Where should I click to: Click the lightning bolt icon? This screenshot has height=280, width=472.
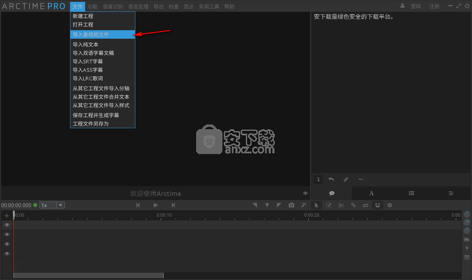tap(467, 248)
